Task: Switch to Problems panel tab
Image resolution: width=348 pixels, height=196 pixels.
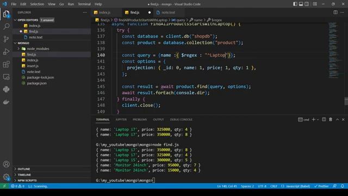Action: click(140, 120)
